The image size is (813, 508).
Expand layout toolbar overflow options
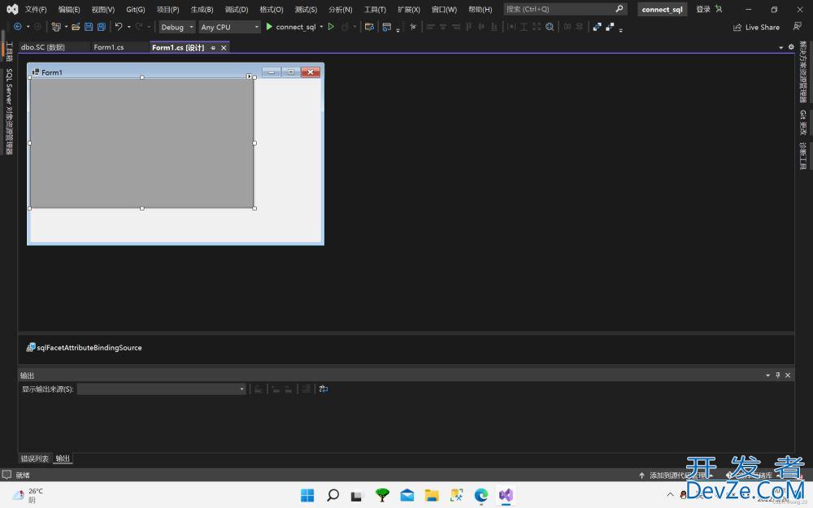click(620, 29)
